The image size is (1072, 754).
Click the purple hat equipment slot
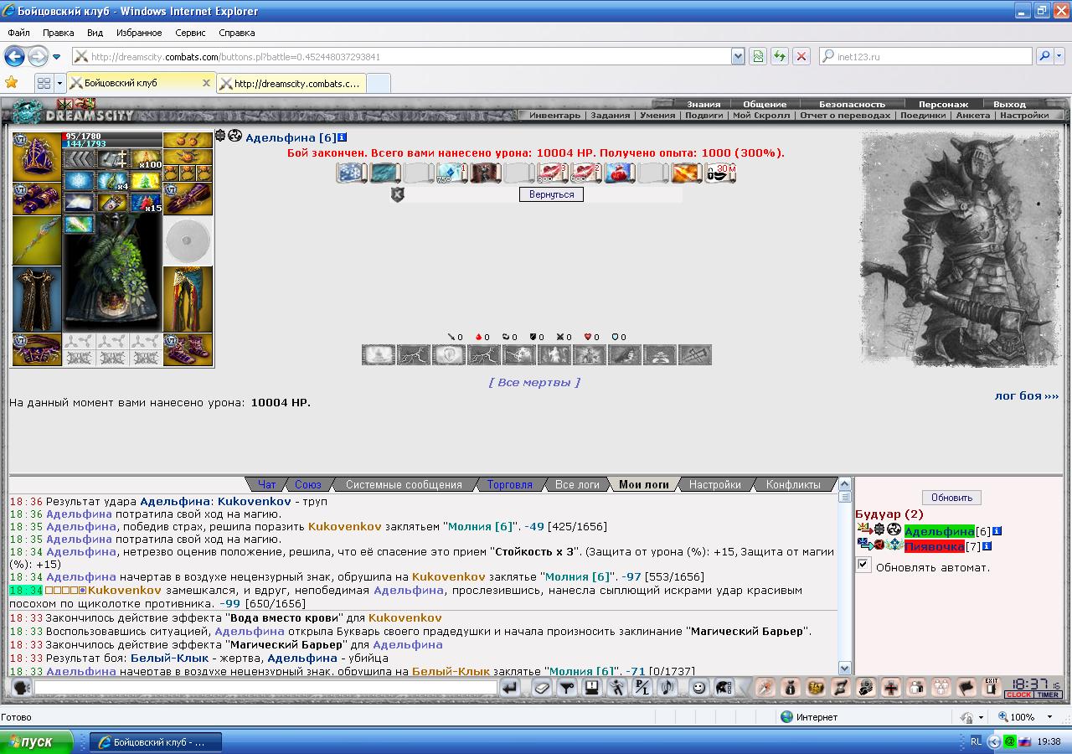(x=37, y=157)
